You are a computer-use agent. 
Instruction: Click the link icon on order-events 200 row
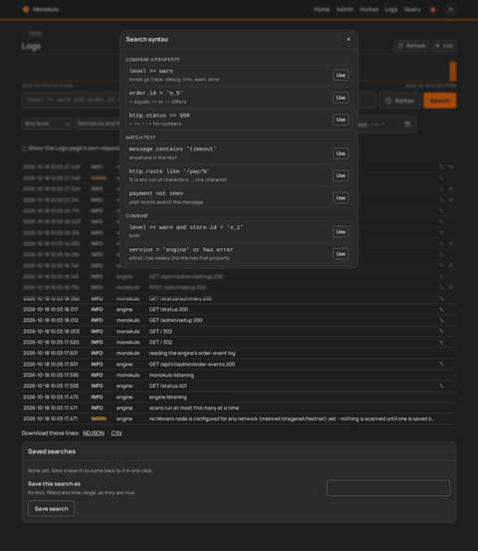(x=441, y=364)
